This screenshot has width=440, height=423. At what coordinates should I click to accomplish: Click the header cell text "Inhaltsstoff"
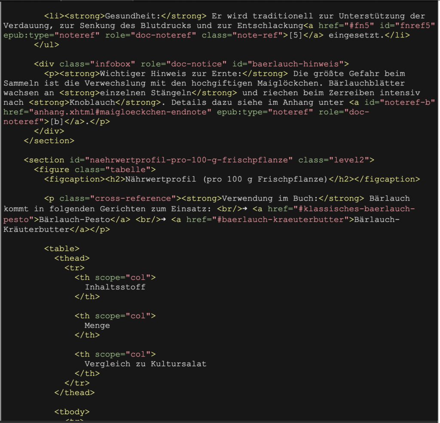click(x=115, y=287)
